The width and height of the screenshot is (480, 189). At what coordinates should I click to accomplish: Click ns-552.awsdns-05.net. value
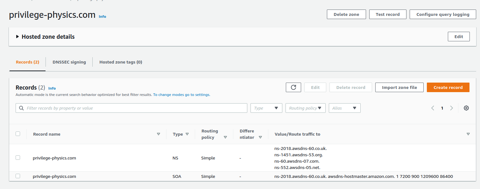[297, 167]
